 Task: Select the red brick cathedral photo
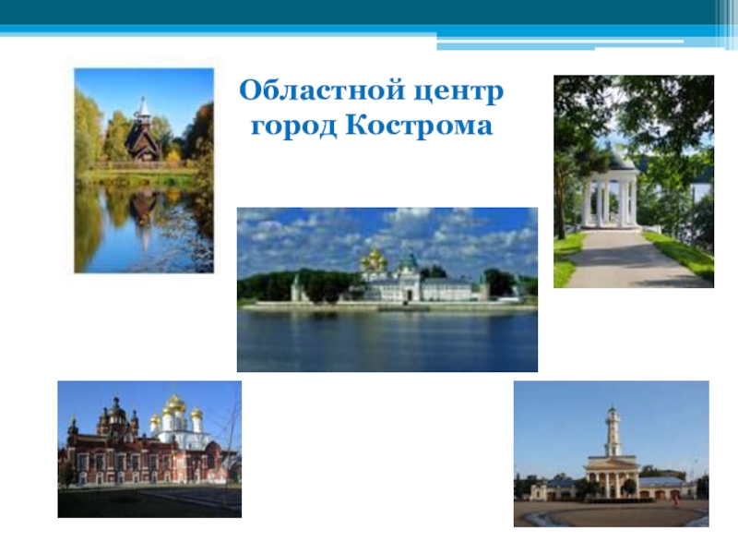(x=149, y=450)
